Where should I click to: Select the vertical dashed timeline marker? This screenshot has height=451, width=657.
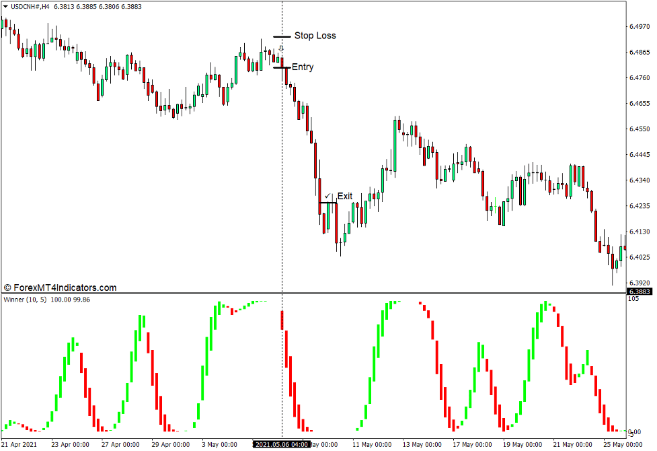282,168
